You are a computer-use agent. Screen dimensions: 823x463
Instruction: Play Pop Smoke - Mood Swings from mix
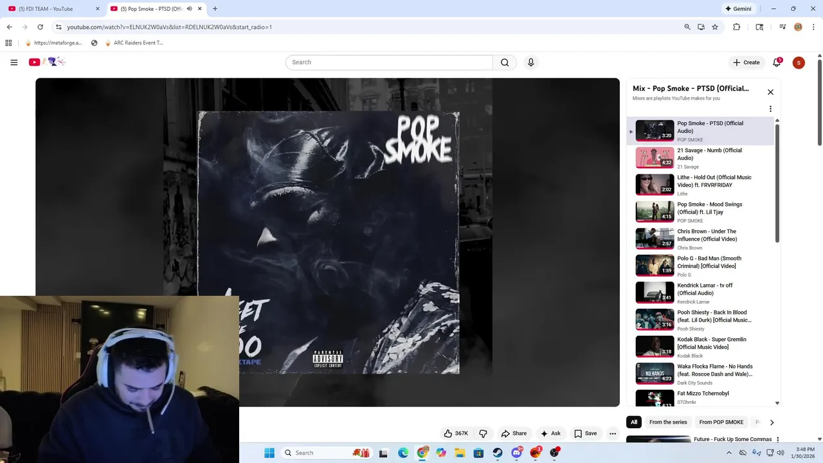pos(701,212)
